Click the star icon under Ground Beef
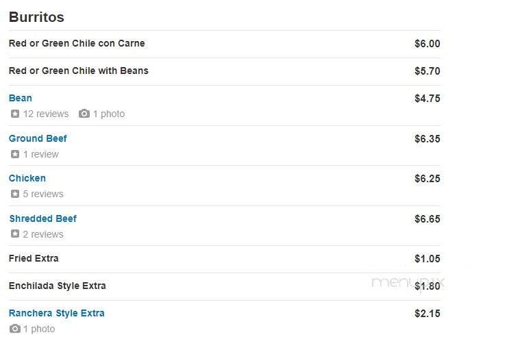The width and height of the screenshot is (531, 339). click(x=15, y=154)
